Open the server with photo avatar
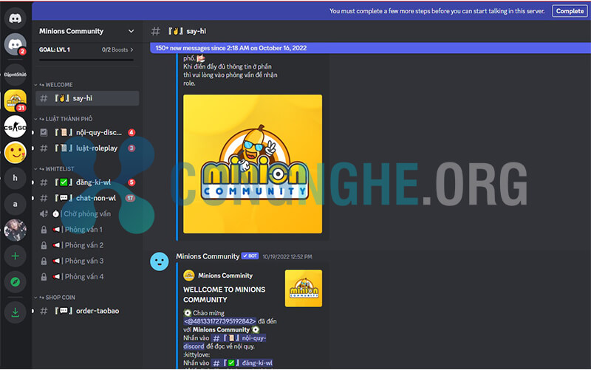 15,230
